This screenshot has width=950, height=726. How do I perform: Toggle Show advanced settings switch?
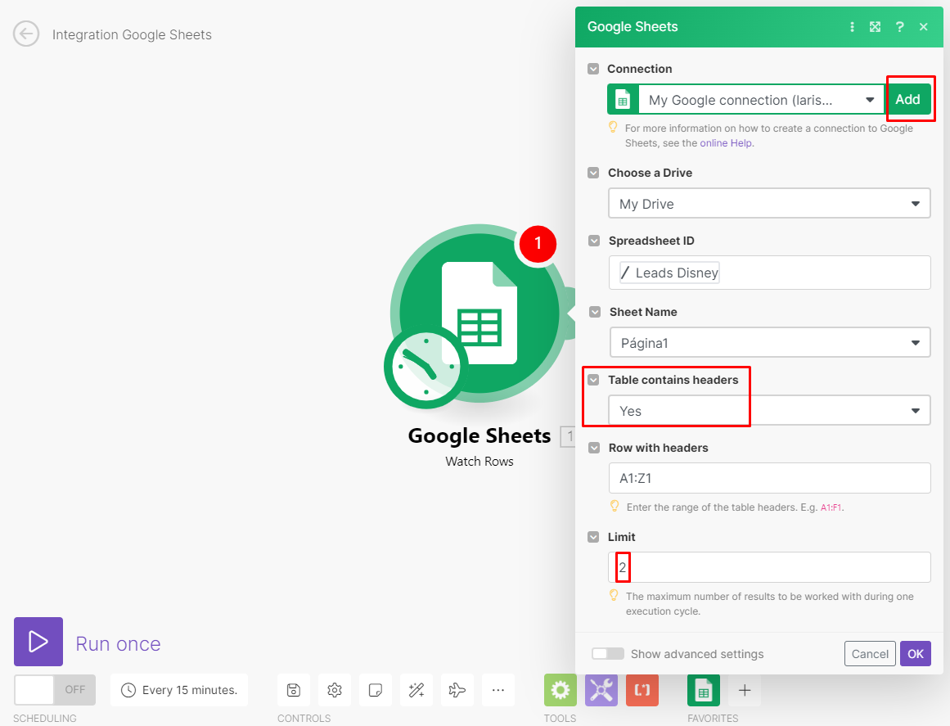pos(608,653)
